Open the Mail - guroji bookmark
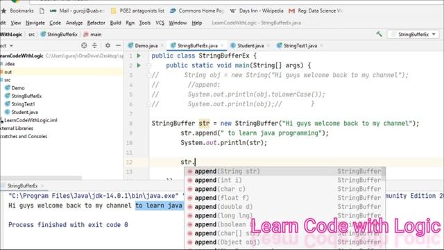 click(77, 11)
